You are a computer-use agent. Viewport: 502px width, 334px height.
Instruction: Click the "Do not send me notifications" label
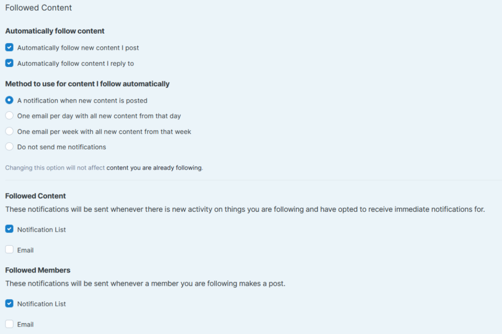62,147
